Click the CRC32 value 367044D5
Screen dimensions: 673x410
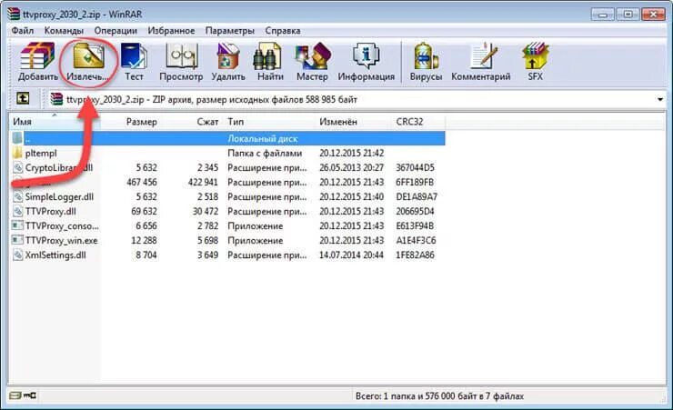pos(415,167)
